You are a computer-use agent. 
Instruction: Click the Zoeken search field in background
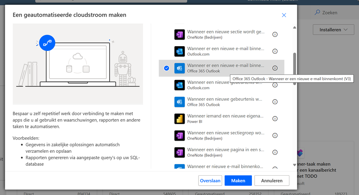pyautogui.click(x=335, y=13)
